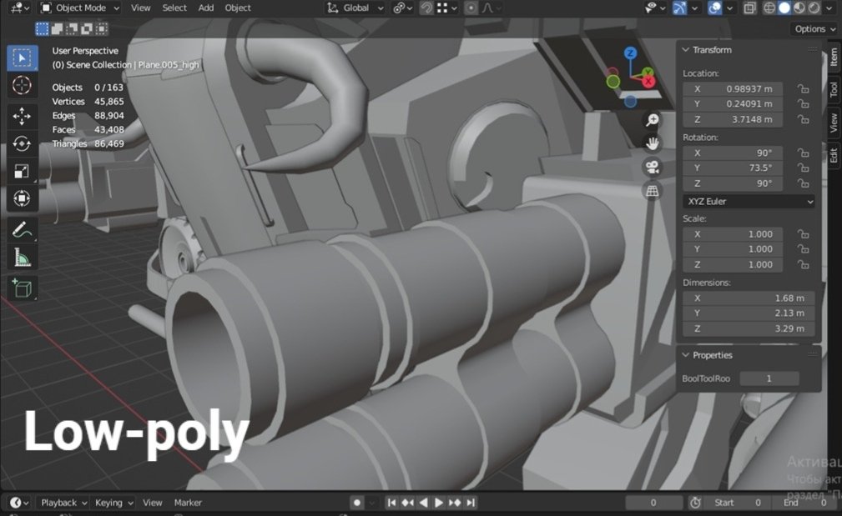Open the timeline Marker menu
The width and height of the screenshot is (842, 516).
(x=188, y=503)
